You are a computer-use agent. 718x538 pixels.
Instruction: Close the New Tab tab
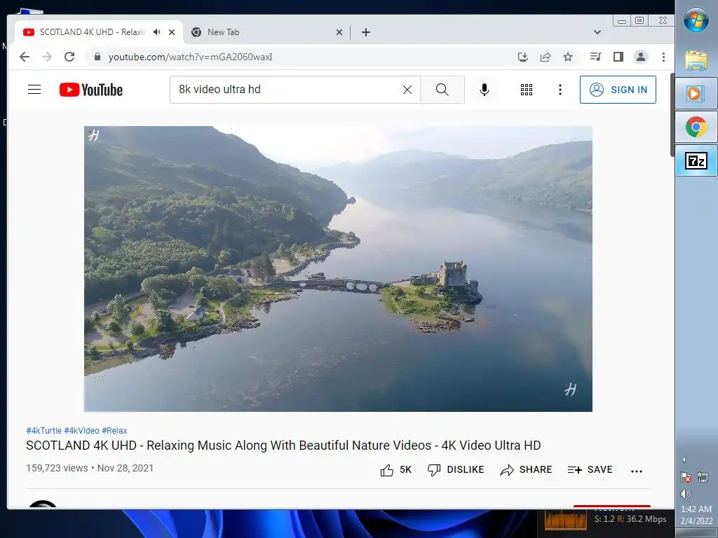(x=339, y=32)
